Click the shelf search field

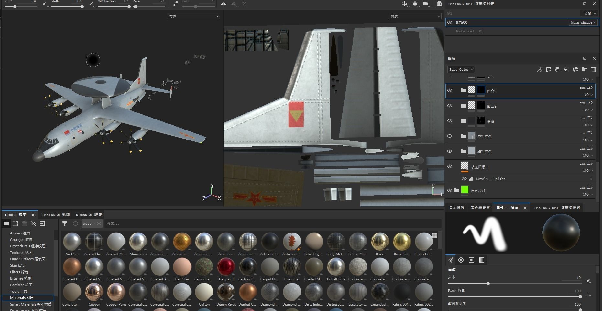(x=273, y=223)
